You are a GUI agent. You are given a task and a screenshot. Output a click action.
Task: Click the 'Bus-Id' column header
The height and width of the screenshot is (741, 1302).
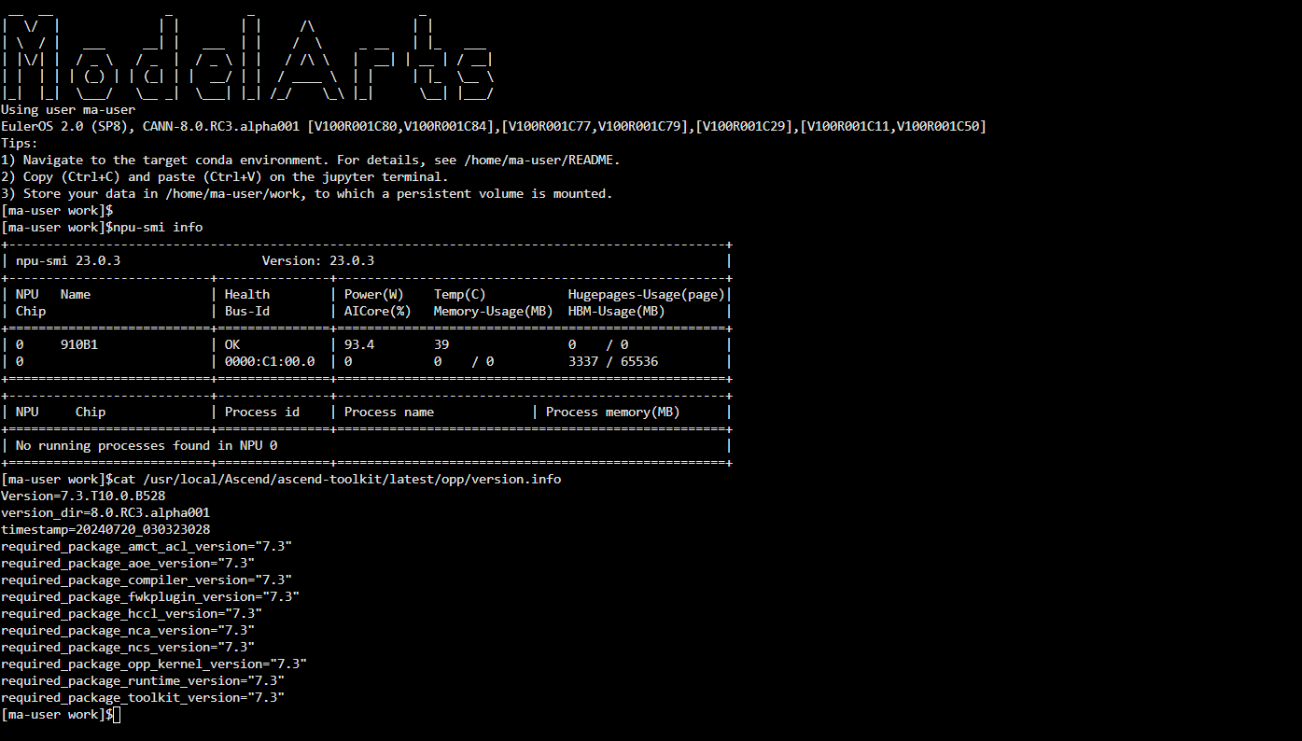pos(247,311)
